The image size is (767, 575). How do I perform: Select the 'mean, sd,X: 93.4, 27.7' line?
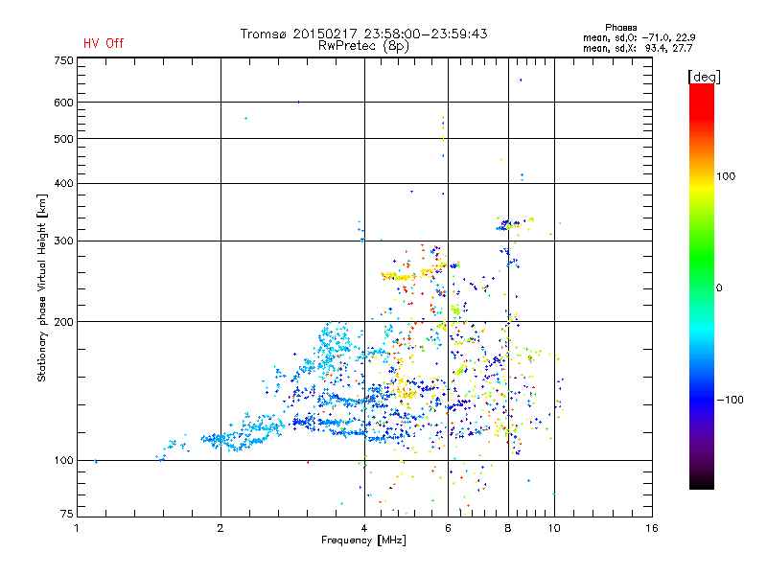coord(638,48)
